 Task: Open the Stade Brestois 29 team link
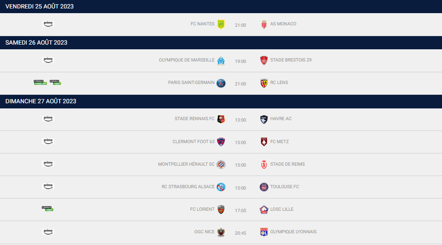pyautogui.click(x=291, y=60)
